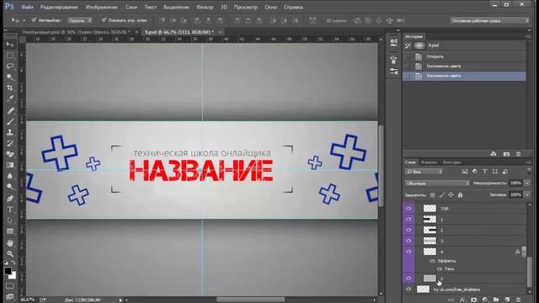The image size is (539, 303).
Task: Delete layer with trash icon
Action: point(518,300)
